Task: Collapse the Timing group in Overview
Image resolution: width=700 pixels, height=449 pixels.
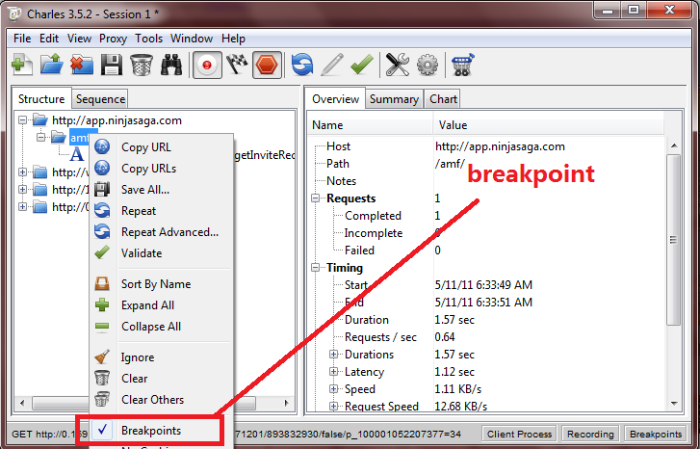Action: tap(316, 268)
